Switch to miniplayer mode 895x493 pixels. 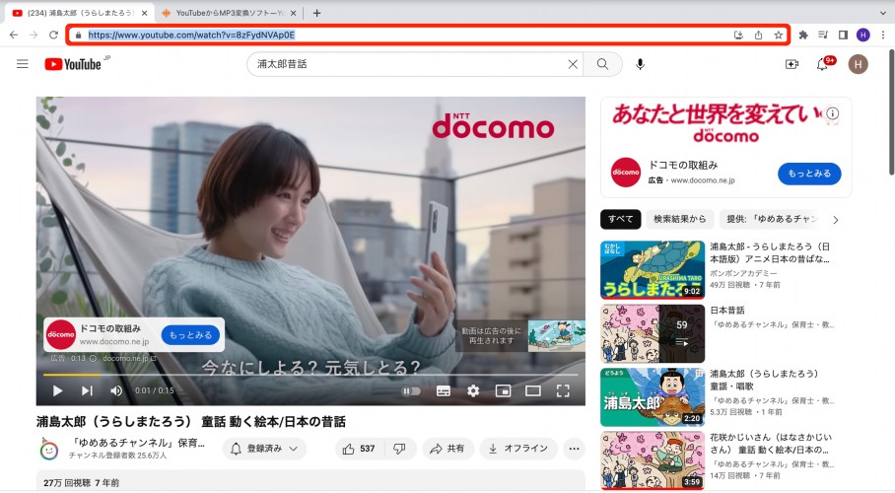click(503, 390)
